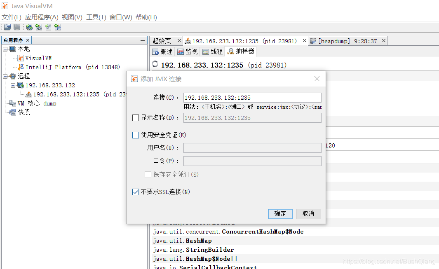
Task: Click the 用户名(U) field
Action: click(x=252, y=148)
